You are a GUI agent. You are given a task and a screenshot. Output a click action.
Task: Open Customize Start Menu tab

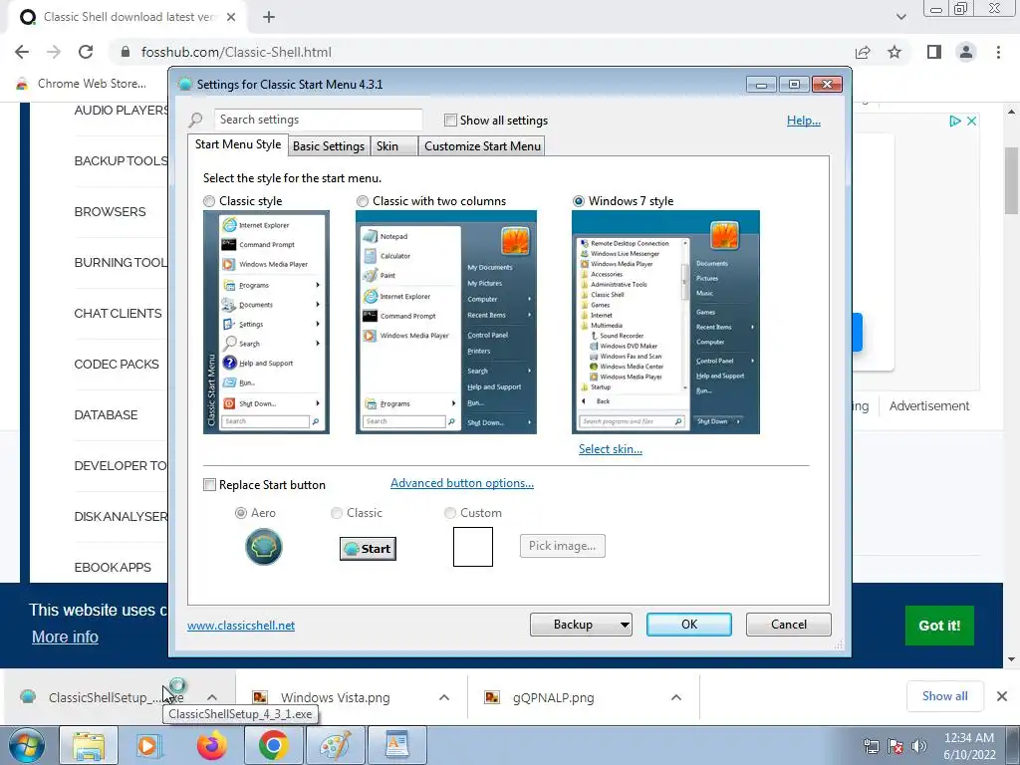pos(482,146)
